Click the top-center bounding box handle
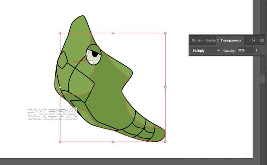Viewport: 267px width, 165px height. (113, 33)
